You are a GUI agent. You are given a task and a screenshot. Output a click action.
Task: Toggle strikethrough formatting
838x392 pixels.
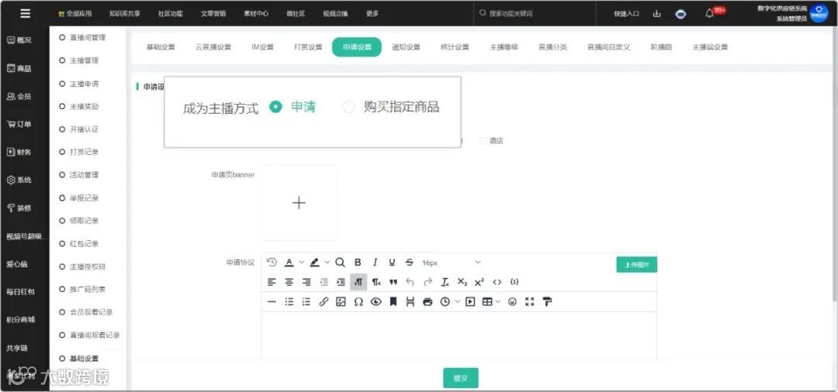[x=410, y=263]
